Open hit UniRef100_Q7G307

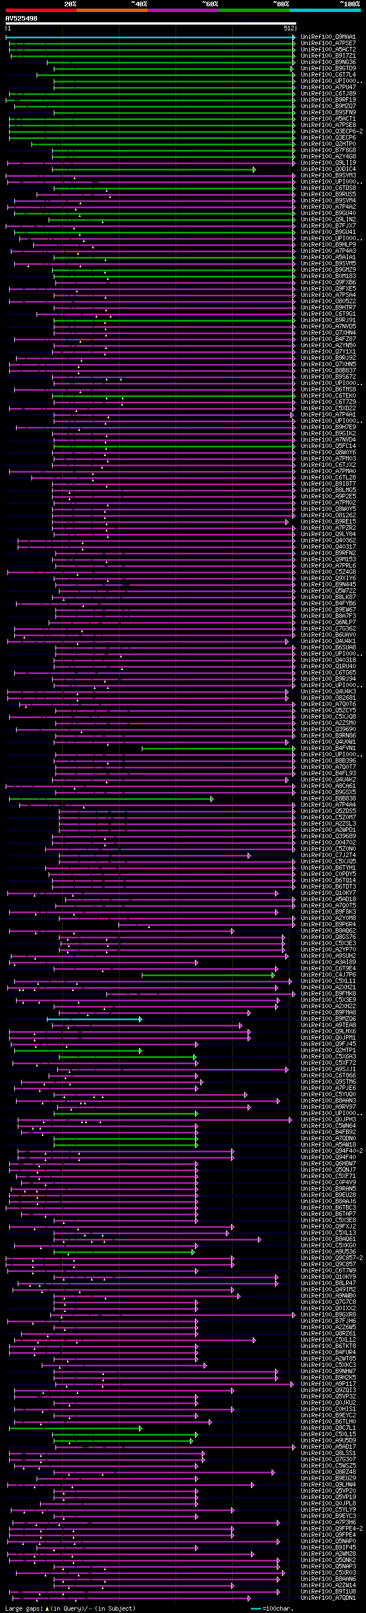328,1459
